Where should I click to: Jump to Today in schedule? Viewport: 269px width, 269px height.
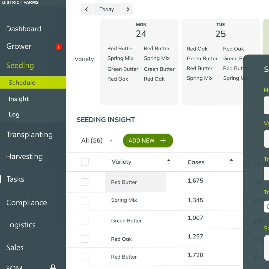(107, 9)
